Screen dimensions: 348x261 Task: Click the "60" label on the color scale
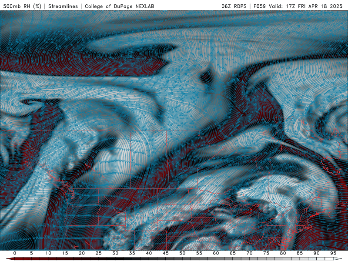tap(216, 253)
